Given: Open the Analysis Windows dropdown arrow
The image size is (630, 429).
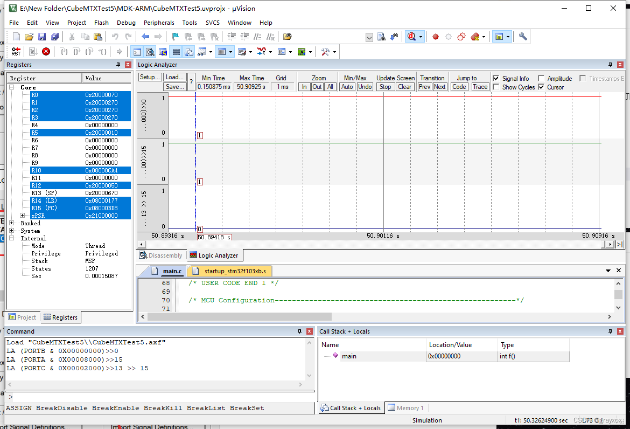Looking at the screenshot, I should 270,52.
